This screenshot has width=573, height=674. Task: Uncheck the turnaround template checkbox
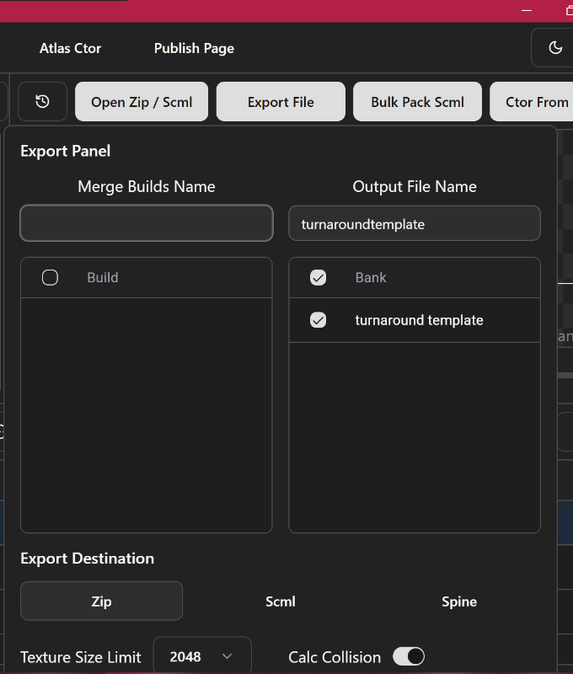[x=318, y=320]
